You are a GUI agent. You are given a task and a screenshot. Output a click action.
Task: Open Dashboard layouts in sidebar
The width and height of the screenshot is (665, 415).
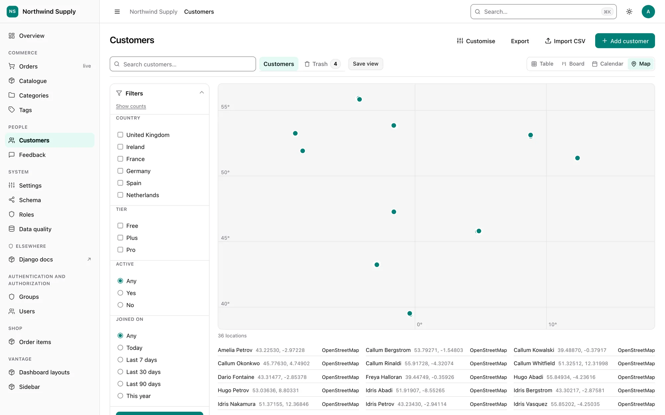[50, 372]
